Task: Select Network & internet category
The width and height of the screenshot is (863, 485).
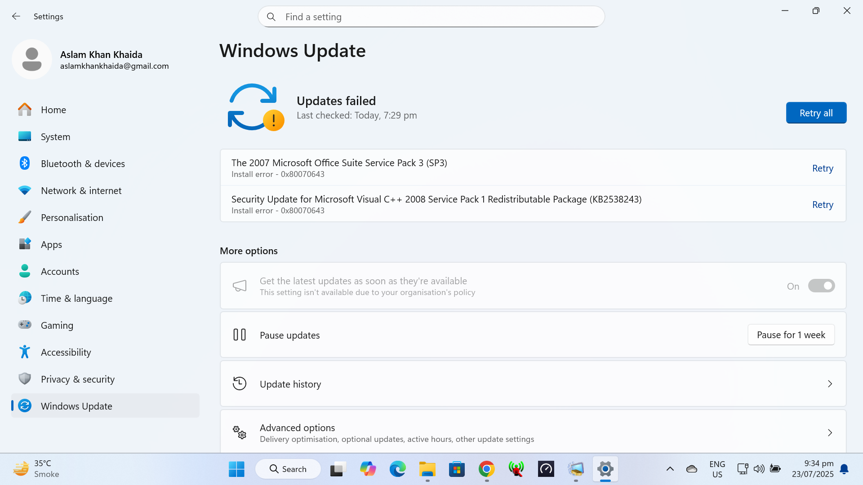Action: pos(105,190)
